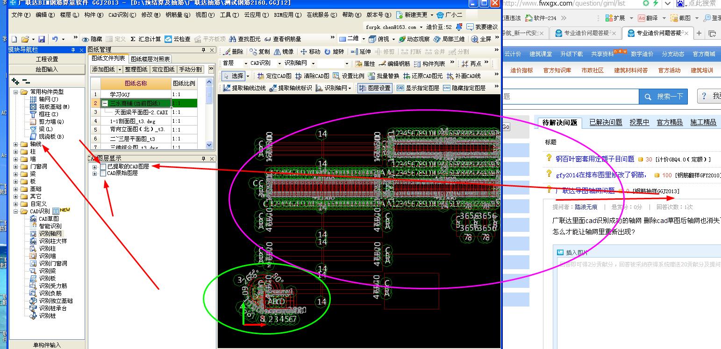
Task: Open the 钢百叶窗套用定额子目问题 question link
Action: pos(595,159)
